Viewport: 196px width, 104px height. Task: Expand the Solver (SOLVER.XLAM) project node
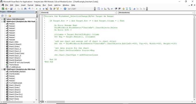click(x=2, y=19)
